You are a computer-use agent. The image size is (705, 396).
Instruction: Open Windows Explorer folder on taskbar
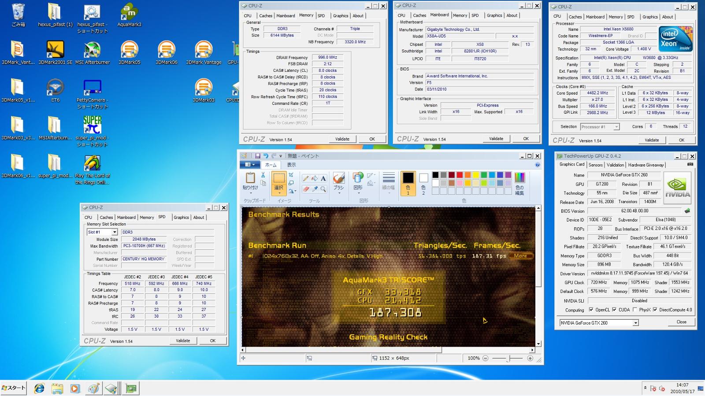(57, 388)
